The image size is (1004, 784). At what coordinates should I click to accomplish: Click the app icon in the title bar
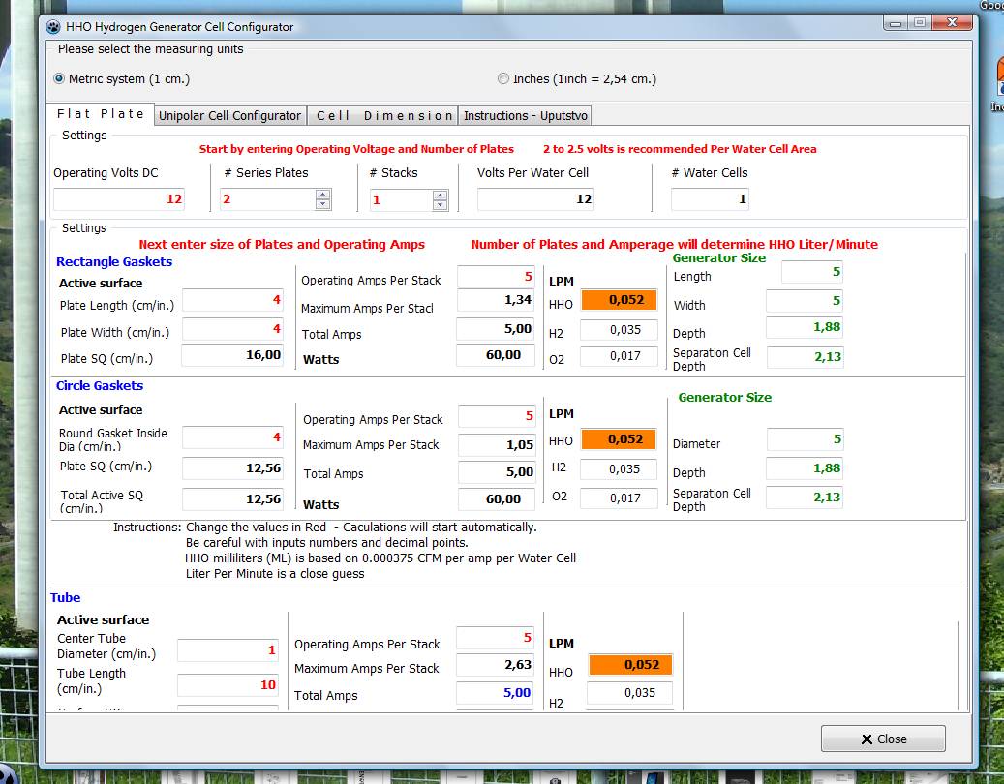click(53, 26)
